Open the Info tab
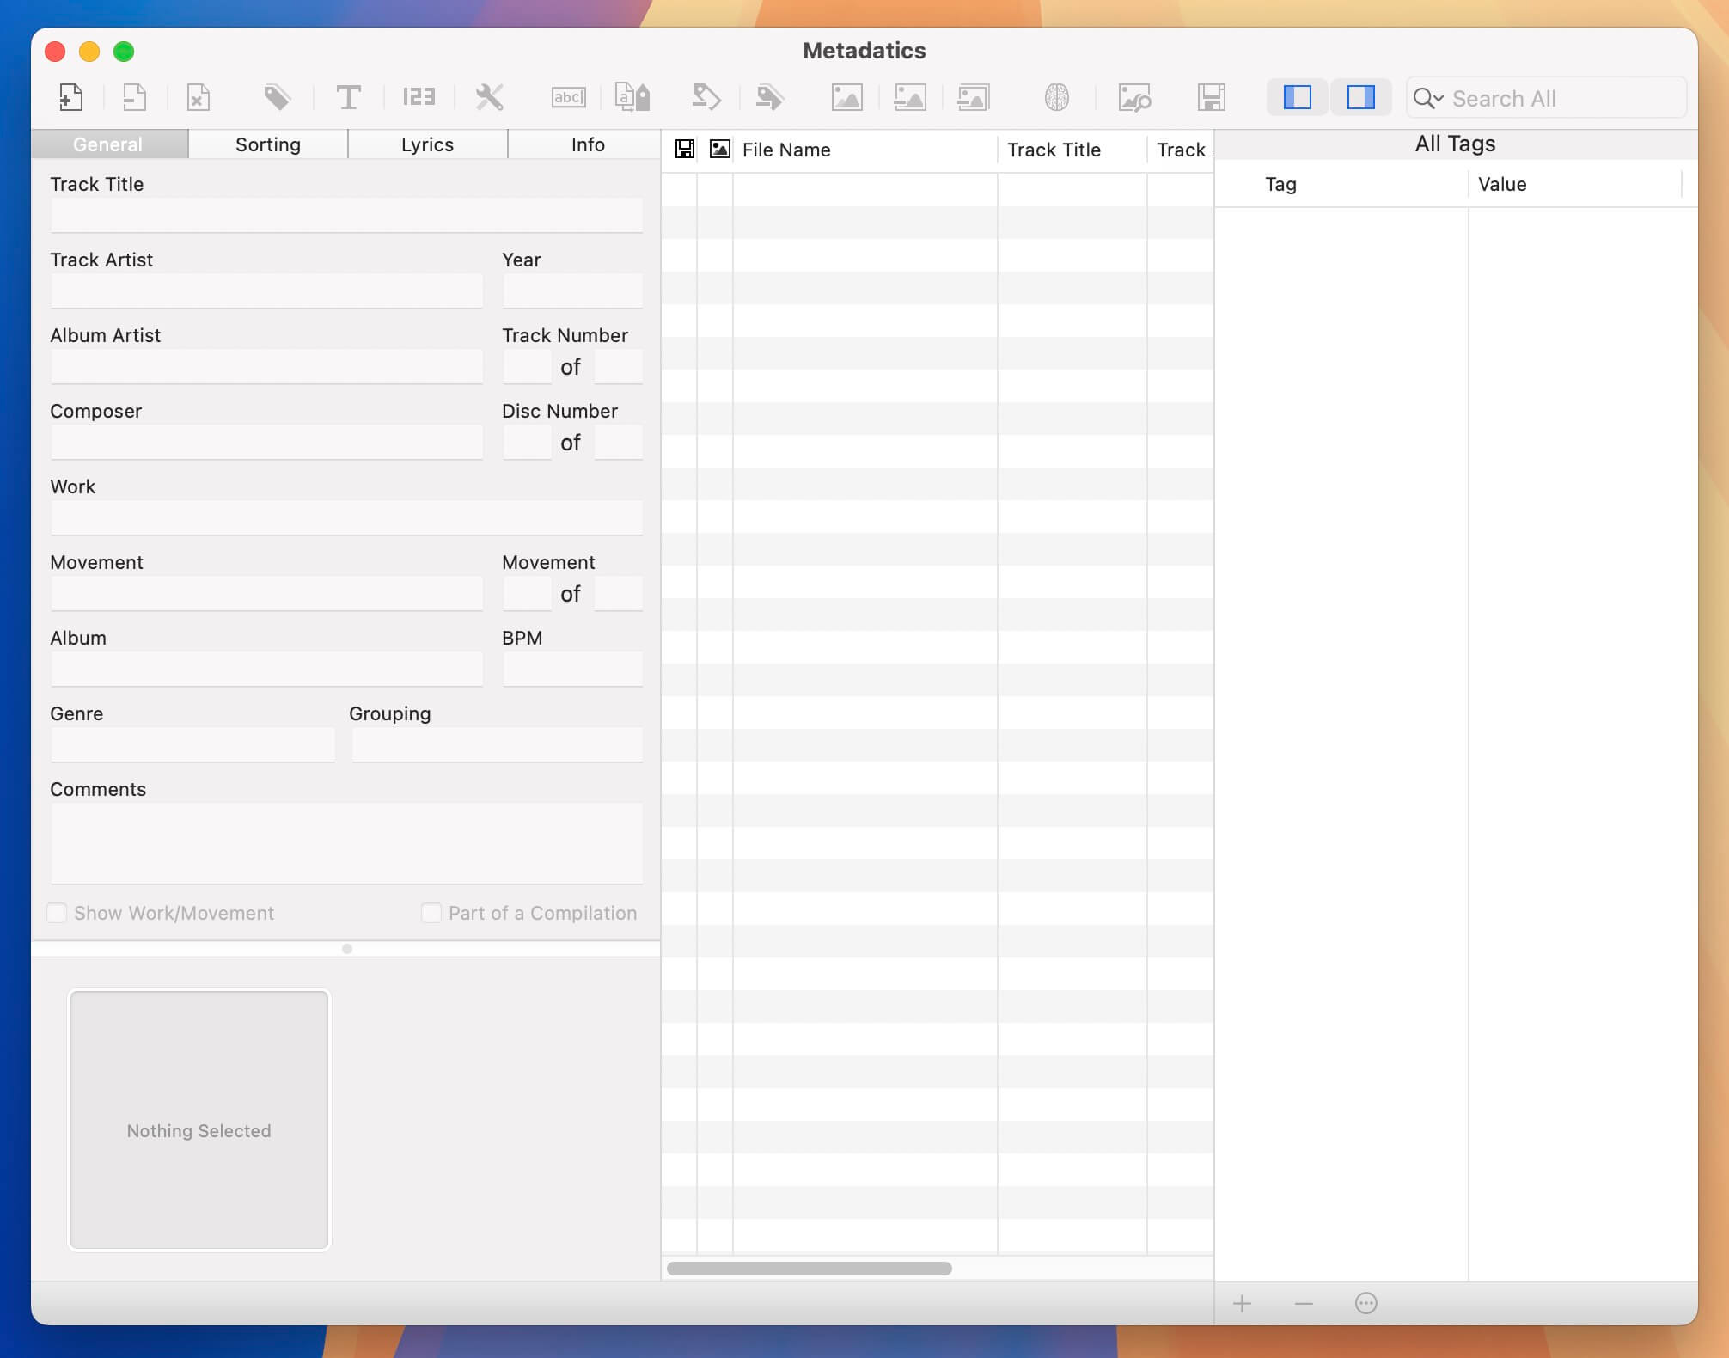This screenshot has height=1358, width=1729. (586, 144)
